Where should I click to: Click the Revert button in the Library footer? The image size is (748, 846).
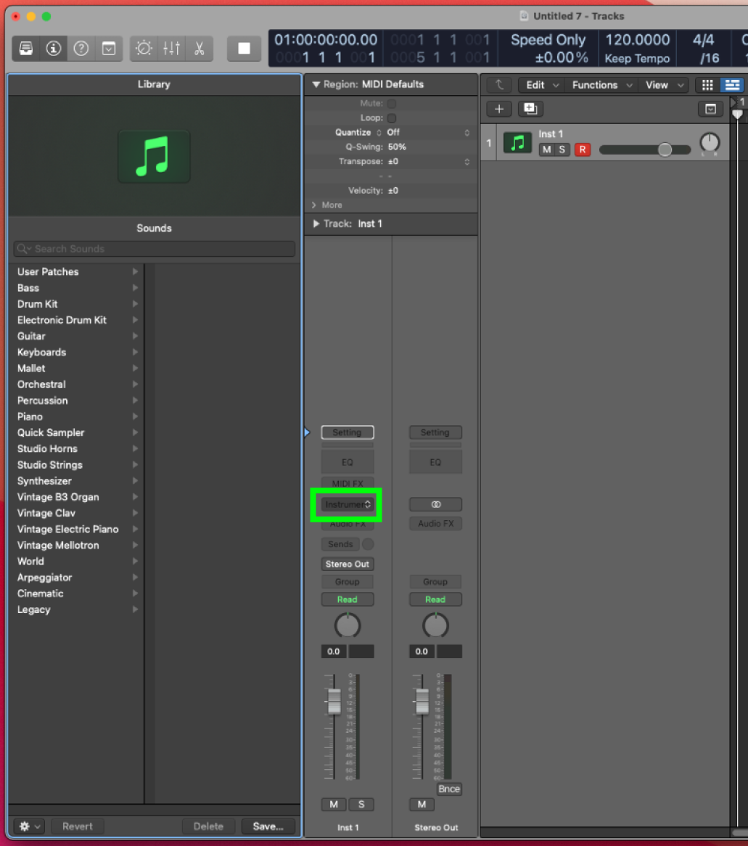[x=77, y=826]
